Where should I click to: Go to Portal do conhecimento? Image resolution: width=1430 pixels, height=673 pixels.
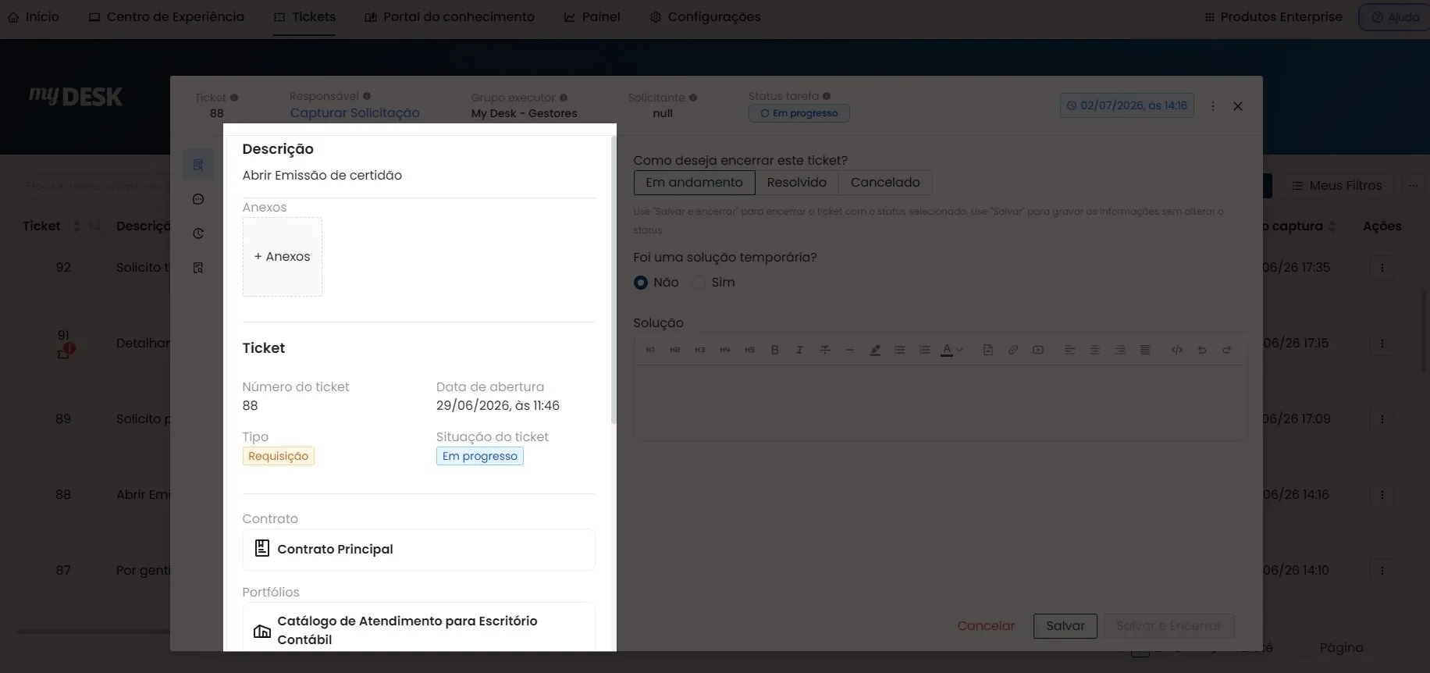450,16
